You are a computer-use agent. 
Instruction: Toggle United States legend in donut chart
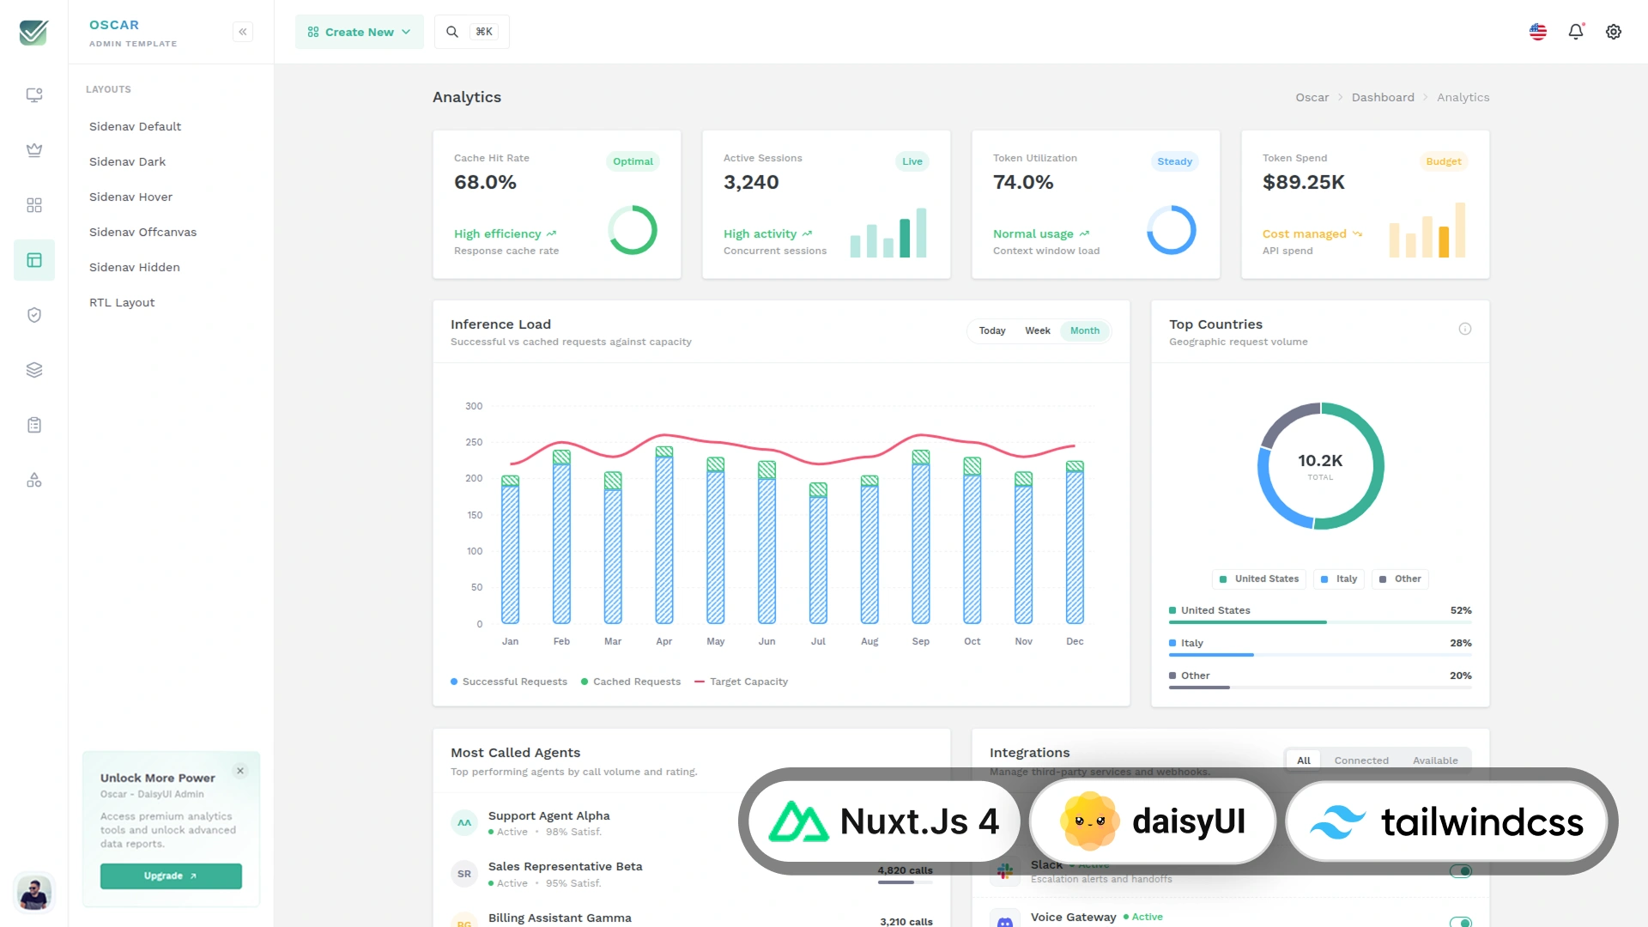pyautogui.click(x=1259, y=579)
